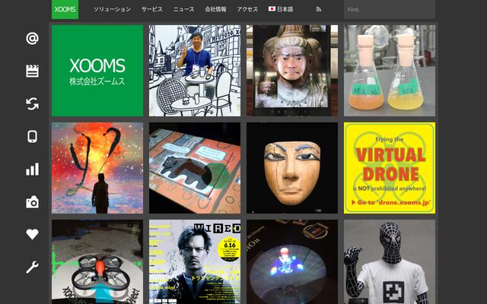487x304 pixels.
Task: Click the @ contact icon in sidebar
Action: pyautogui.click(x=32, y=38)
